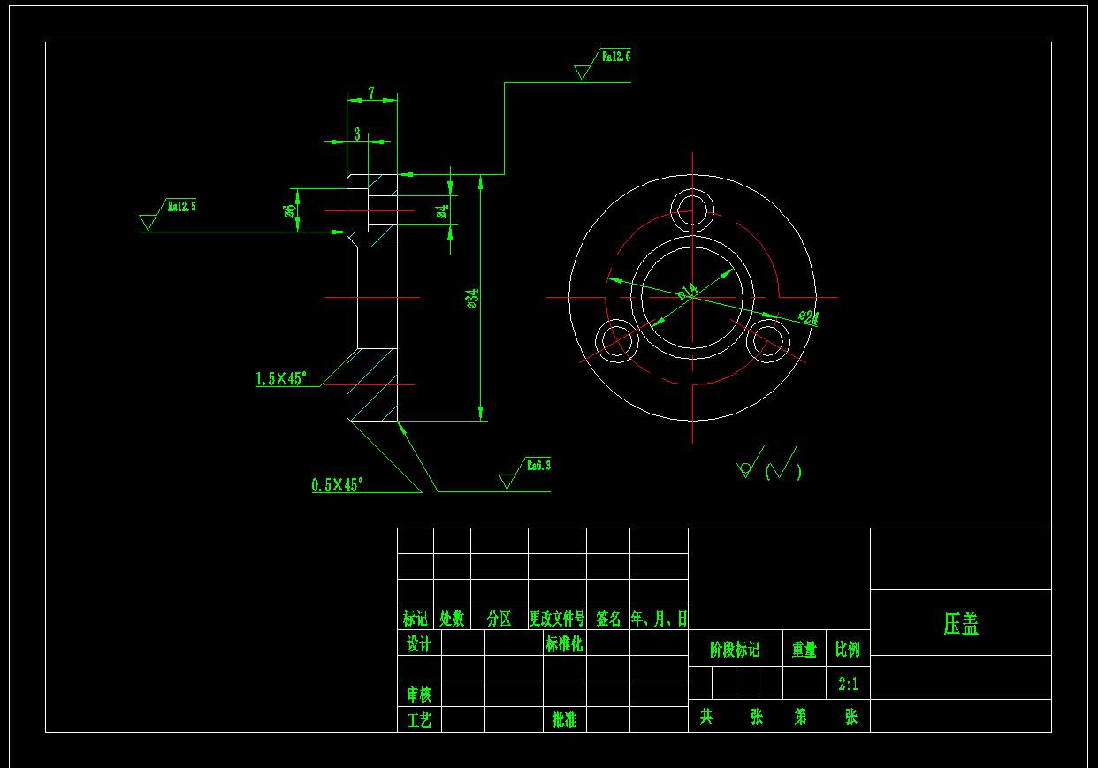1098x768 pixels.
Task: Select the '0.5×45°' chamfer note
Action: coord(337,484)
